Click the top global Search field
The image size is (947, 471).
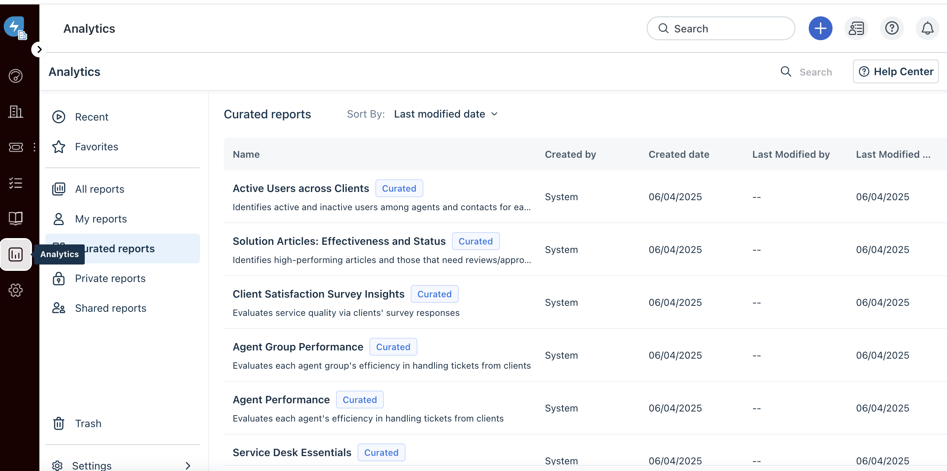pyautogui.click(x=721, y=28)
